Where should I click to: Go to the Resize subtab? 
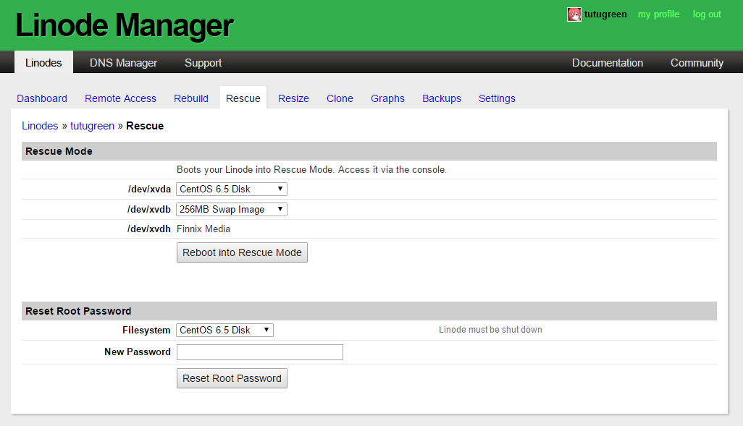click(x=293, y=98)
